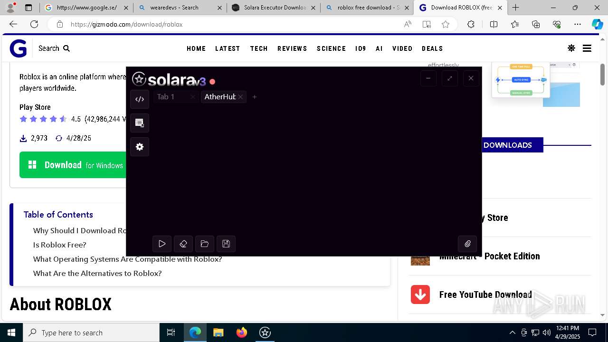Open the LATEST menu item

(x=228, y=48)
